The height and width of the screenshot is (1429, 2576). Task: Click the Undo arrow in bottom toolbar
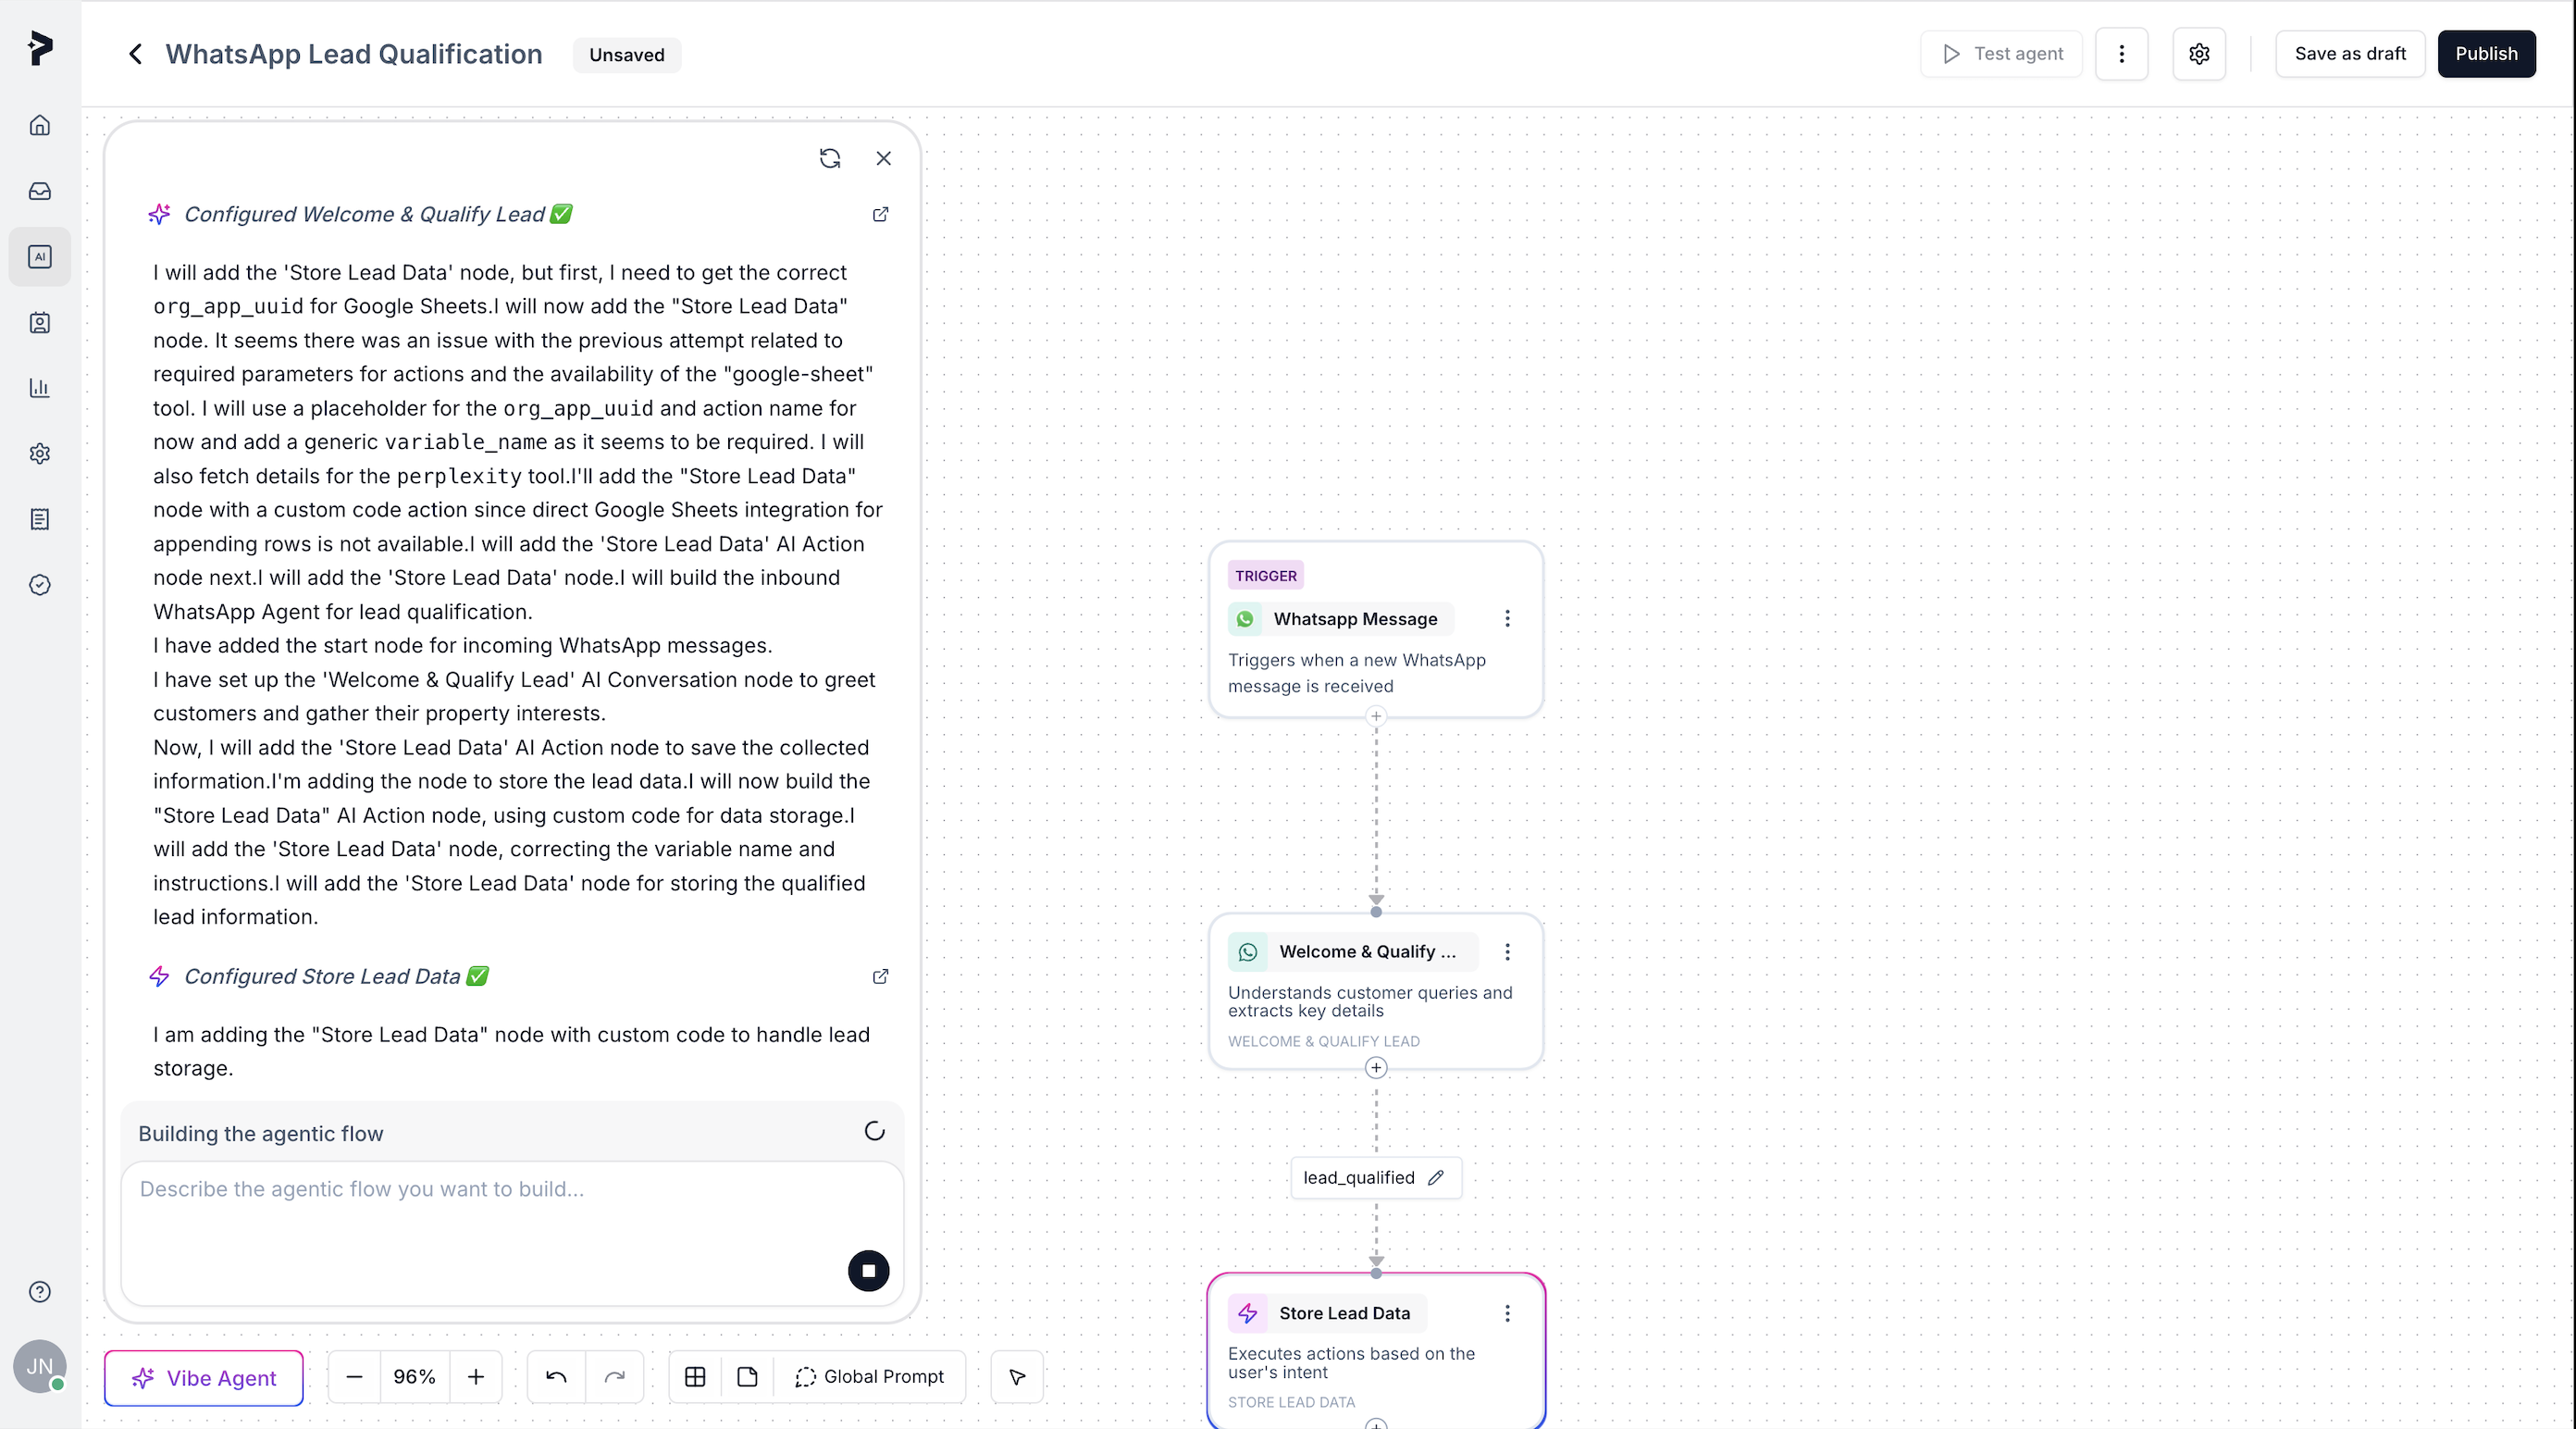click(x=554, y=1377)
